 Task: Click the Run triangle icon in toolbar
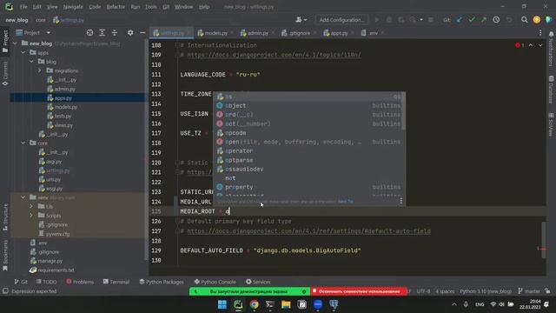pyautogui.click(x=377, y=20)
